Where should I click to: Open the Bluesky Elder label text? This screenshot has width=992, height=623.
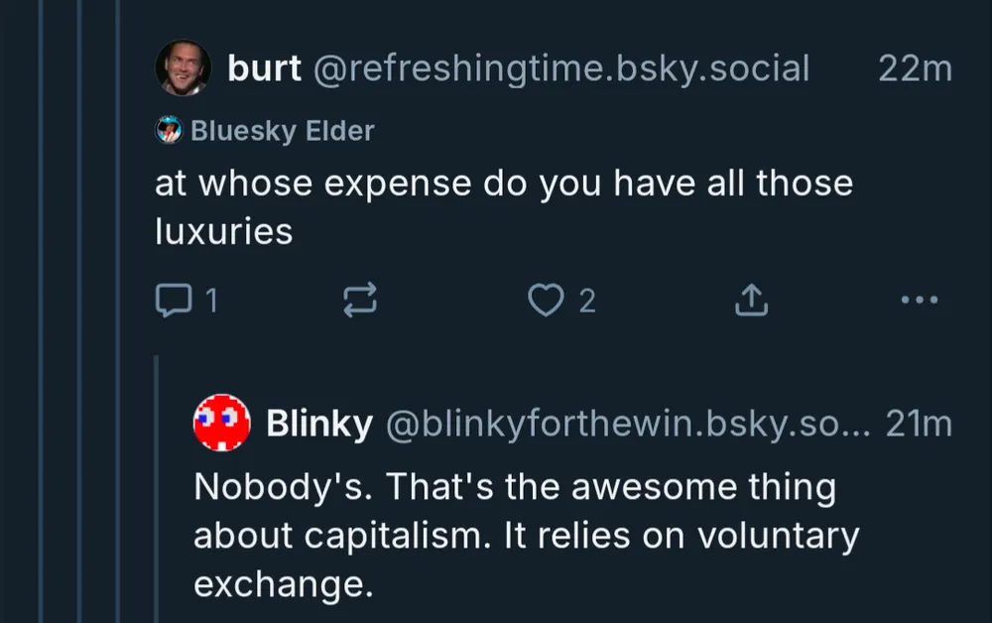pos(282,130)
